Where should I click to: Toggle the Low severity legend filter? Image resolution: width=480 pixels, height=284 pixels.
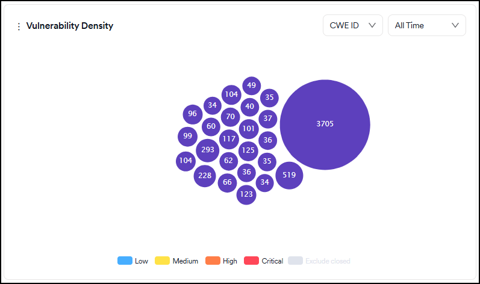click(132, 261)
